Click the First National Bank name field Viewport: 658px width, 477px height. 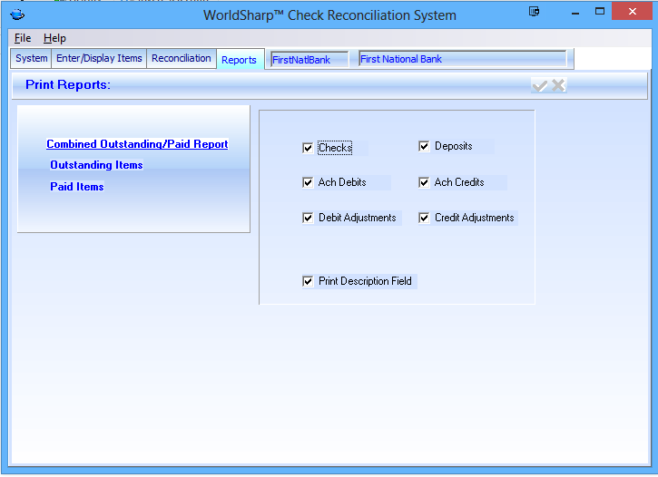[462, 59]
